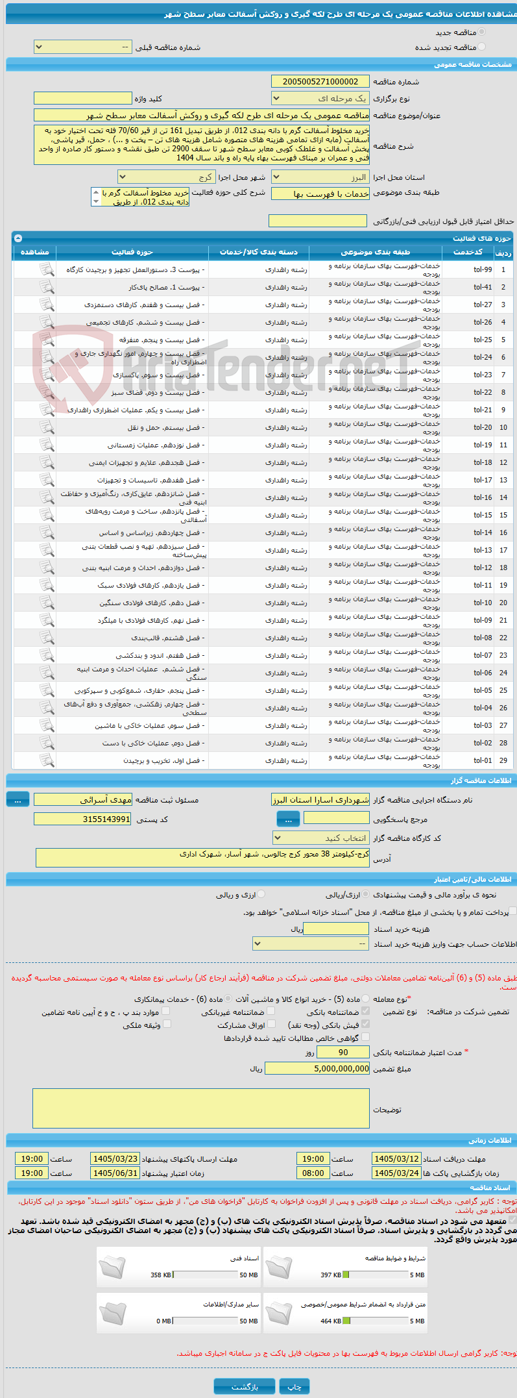Click ellipsis button beside مسئول ثبت مناقصه

(x=18, y=800)
